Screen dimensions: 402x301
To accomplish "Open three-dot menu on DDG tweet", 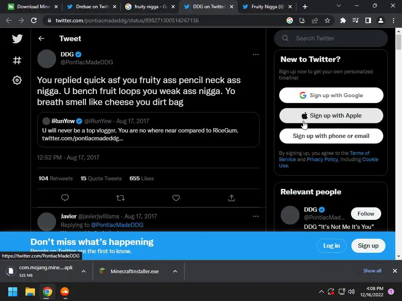I will [256, 54].
